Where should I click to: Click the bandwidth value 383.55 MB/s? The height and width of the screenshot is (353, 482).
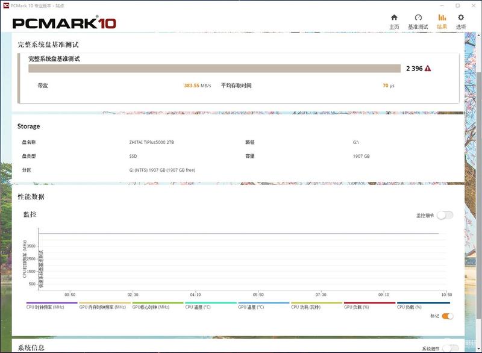(x=198, y=86)
